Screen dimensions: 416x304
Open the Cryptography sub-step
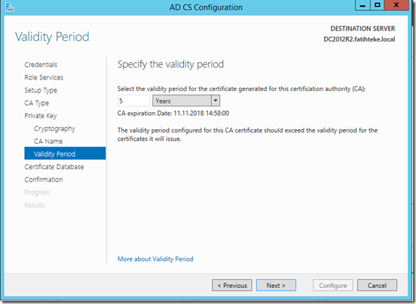click(55, 128)
